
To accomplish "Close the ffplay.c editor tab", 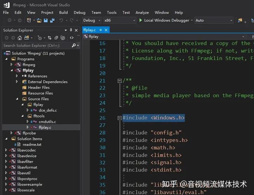I will [x=106, y=30].
